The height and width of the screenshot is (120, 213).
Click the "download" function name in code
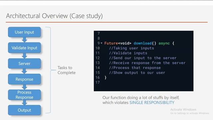point(143,43)
